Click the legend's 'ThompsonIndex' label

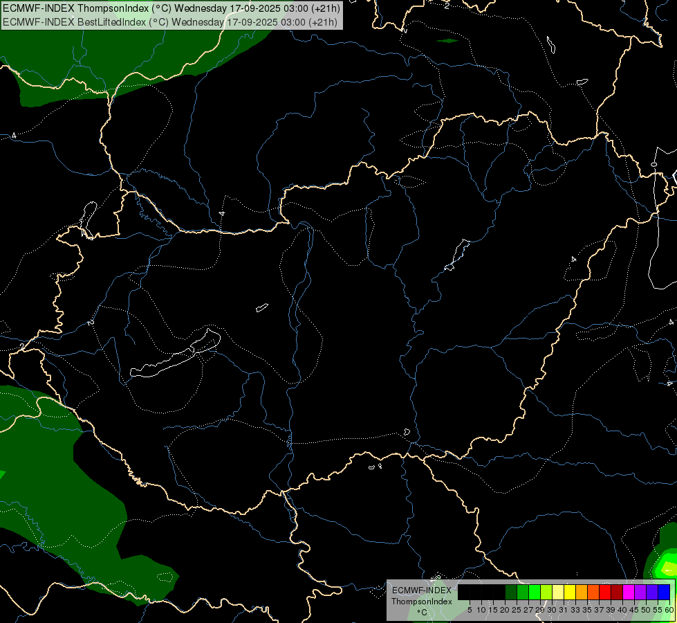[422, 602]
